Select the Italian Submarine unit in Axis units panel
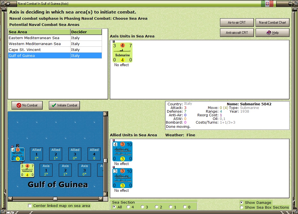Viewport: 298px width, 214px height. (x=122, y=53)
